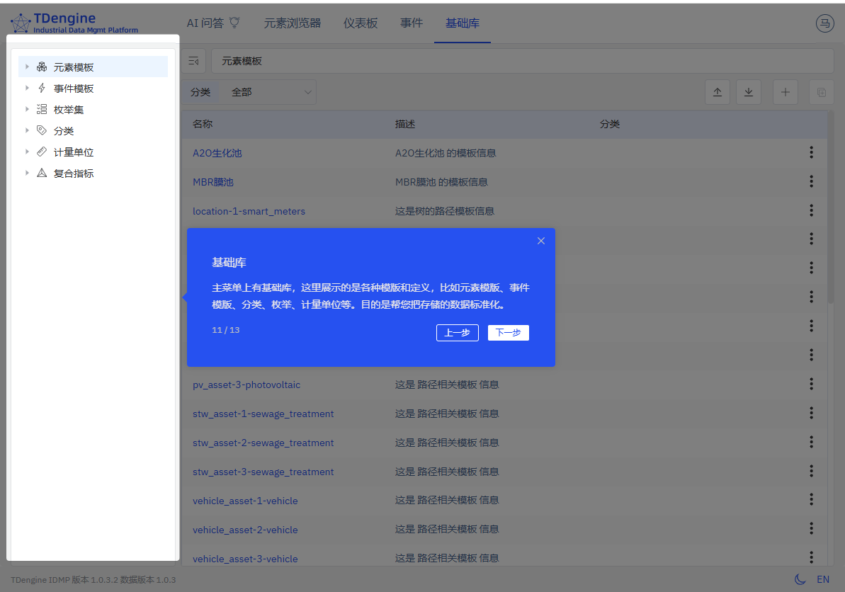Open the stw_asset-1-sewage_treatment link
The image size is (845, 592).
(x=263, y=414)
